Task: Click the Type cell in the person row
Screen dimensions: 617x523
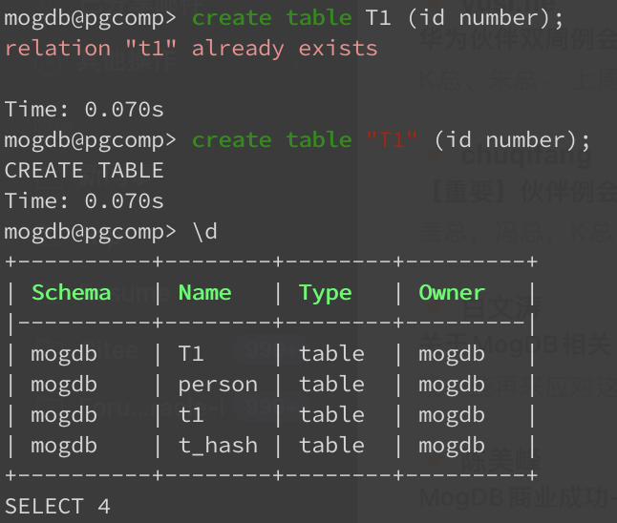Action: (x=331, y=385)
